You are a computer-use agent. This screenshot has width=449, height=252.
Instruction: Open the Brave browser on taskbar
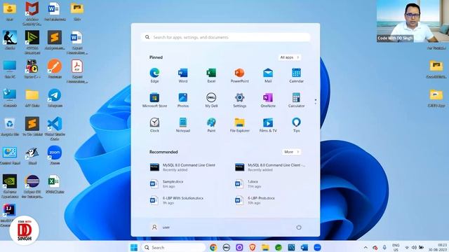pyautogui.click(x=253, y=247)
